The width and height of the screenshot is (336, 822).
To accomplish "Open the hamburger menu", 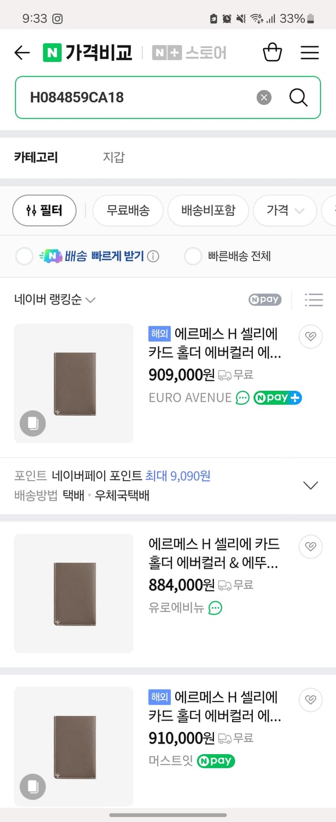I will (x=310, y=53).
